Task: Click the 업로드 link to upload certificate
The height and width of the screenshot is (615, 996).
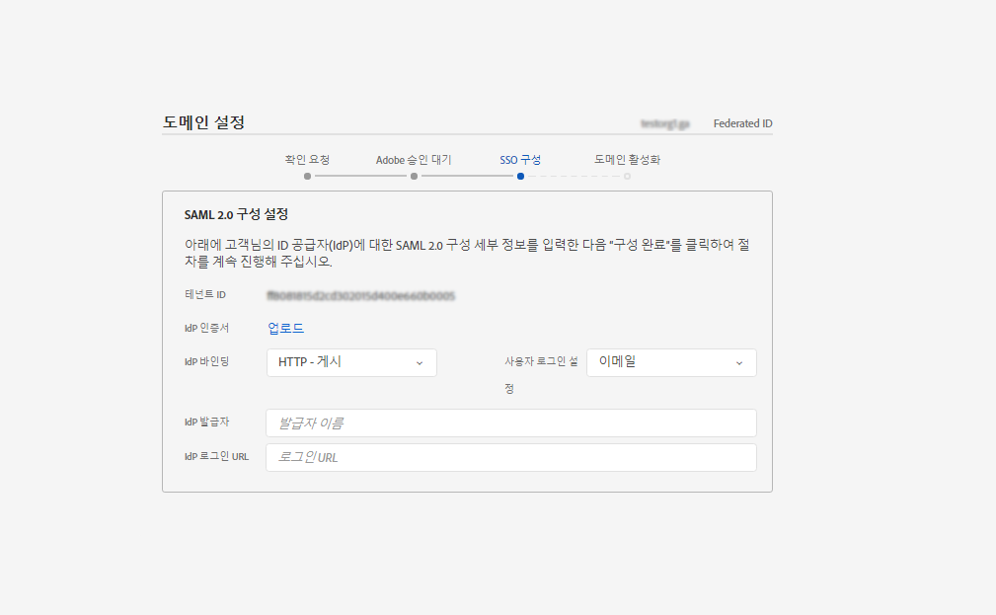Action: (x=284, y=327)
